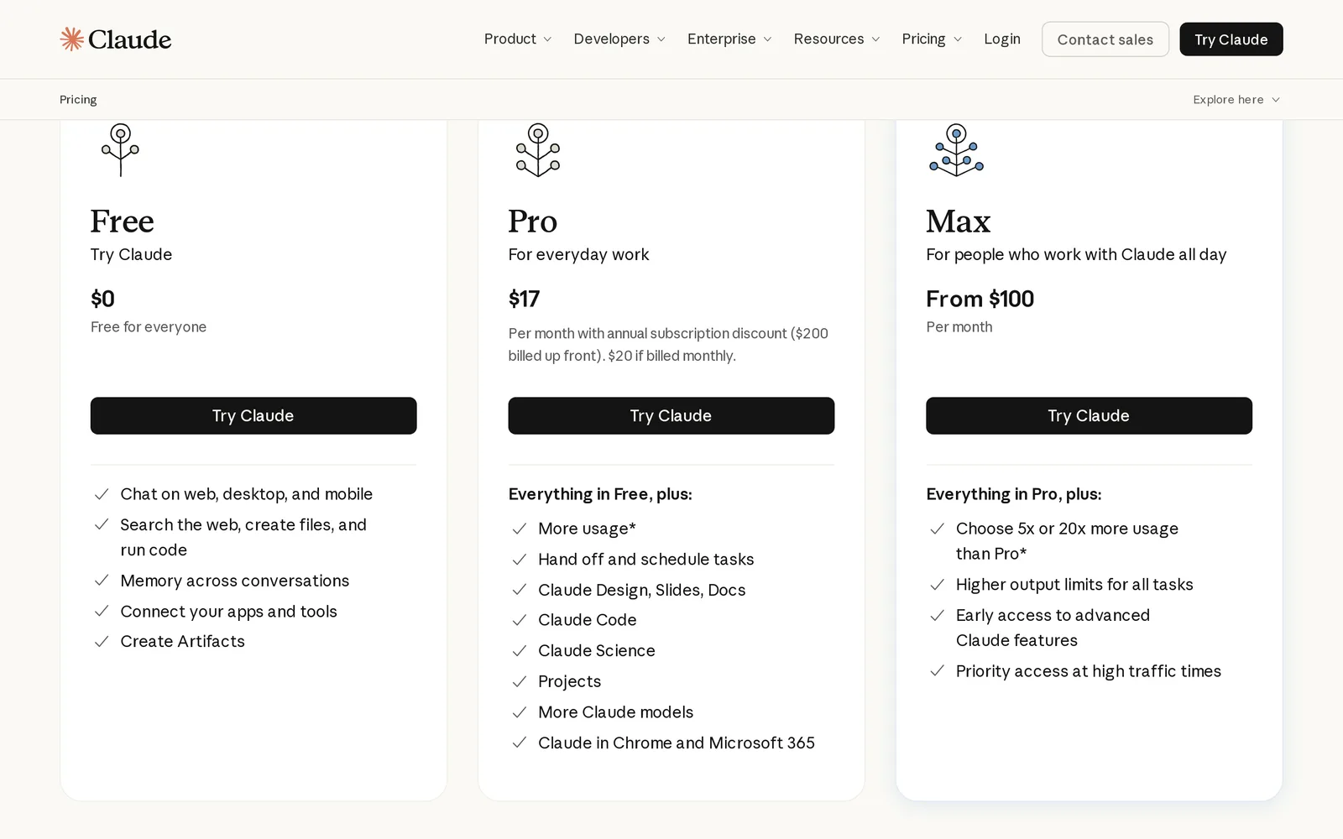This screenshot has width=1343, height=839.
Task: Click For people who work with Claude all day
Action: click(1076, 254)
